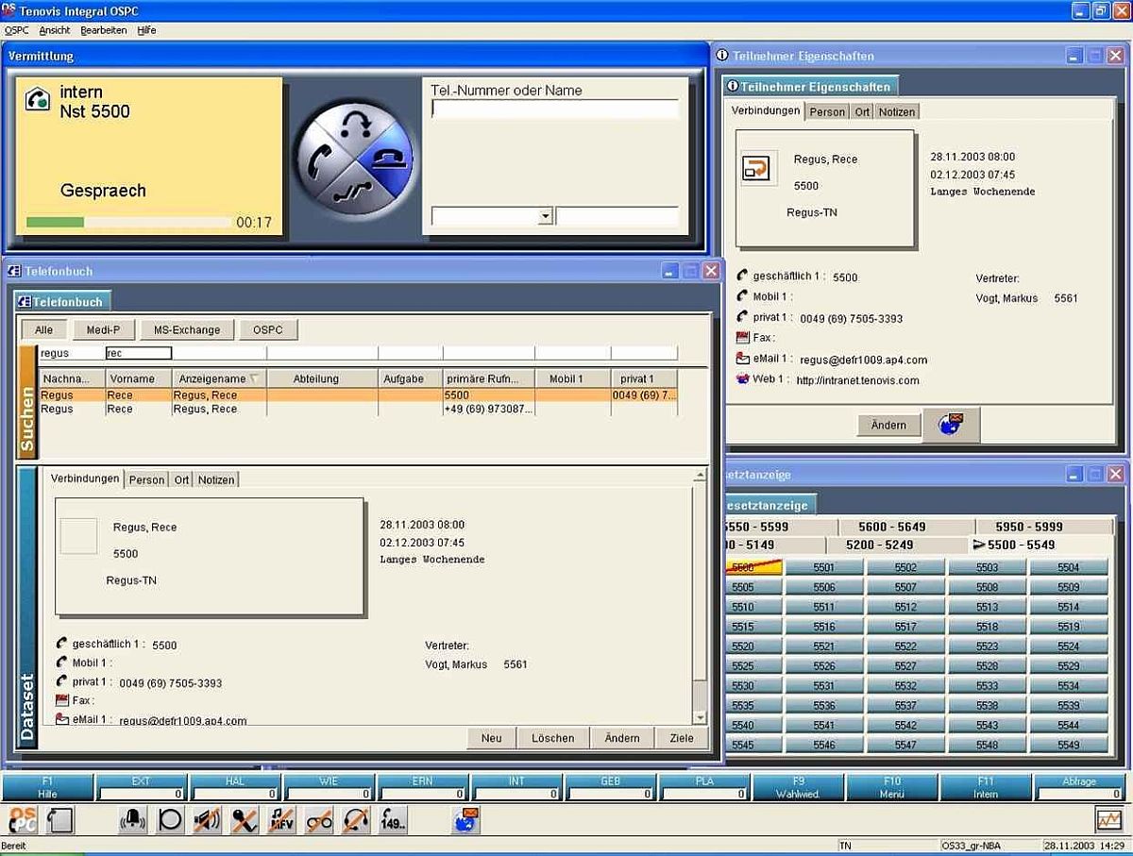Click the circle icon in the bottom toolbar
1133x856 pixels.
pyautogui.click(x=170, y=820)
